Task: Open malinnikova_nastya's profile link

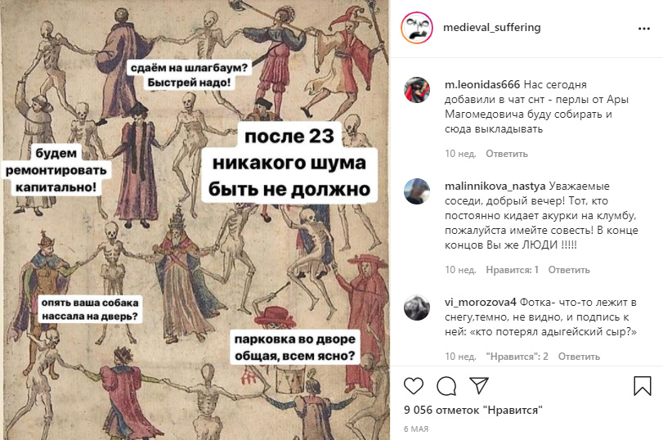Action: 495,186
